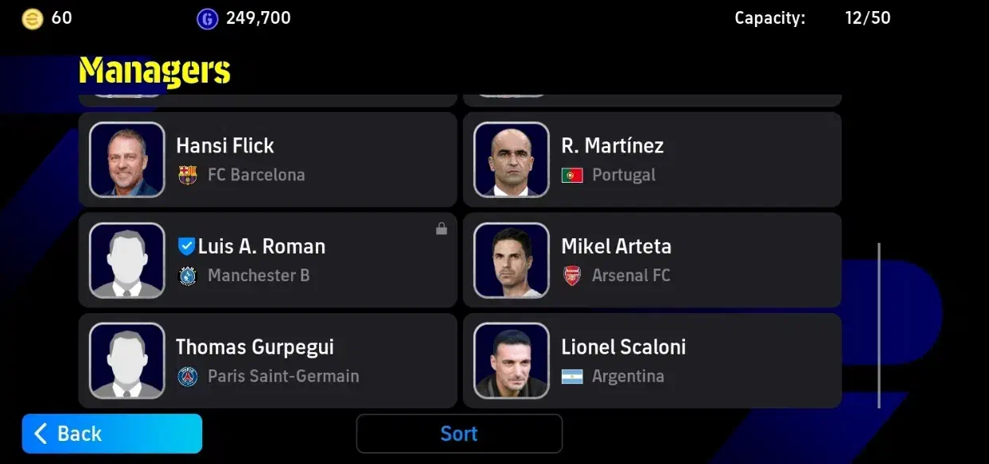Click the blue checkmark beside Luis A. Roman
This screenshot has height=464, width=989.
coord(186,246)
